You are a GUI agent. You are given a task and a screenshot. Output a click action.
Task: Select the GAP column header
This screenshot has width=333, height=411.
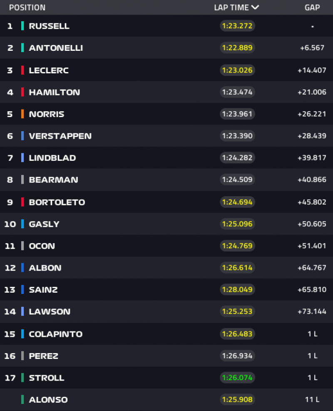[x=312, y=7]
